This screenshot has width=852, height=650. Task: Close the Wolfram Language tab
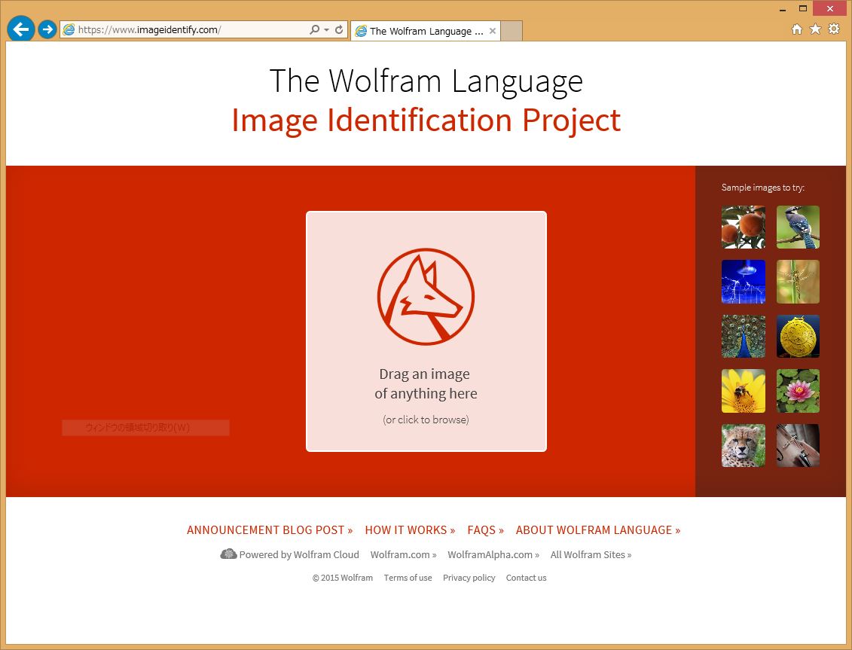pyautogui.click(x=492, y=31)
